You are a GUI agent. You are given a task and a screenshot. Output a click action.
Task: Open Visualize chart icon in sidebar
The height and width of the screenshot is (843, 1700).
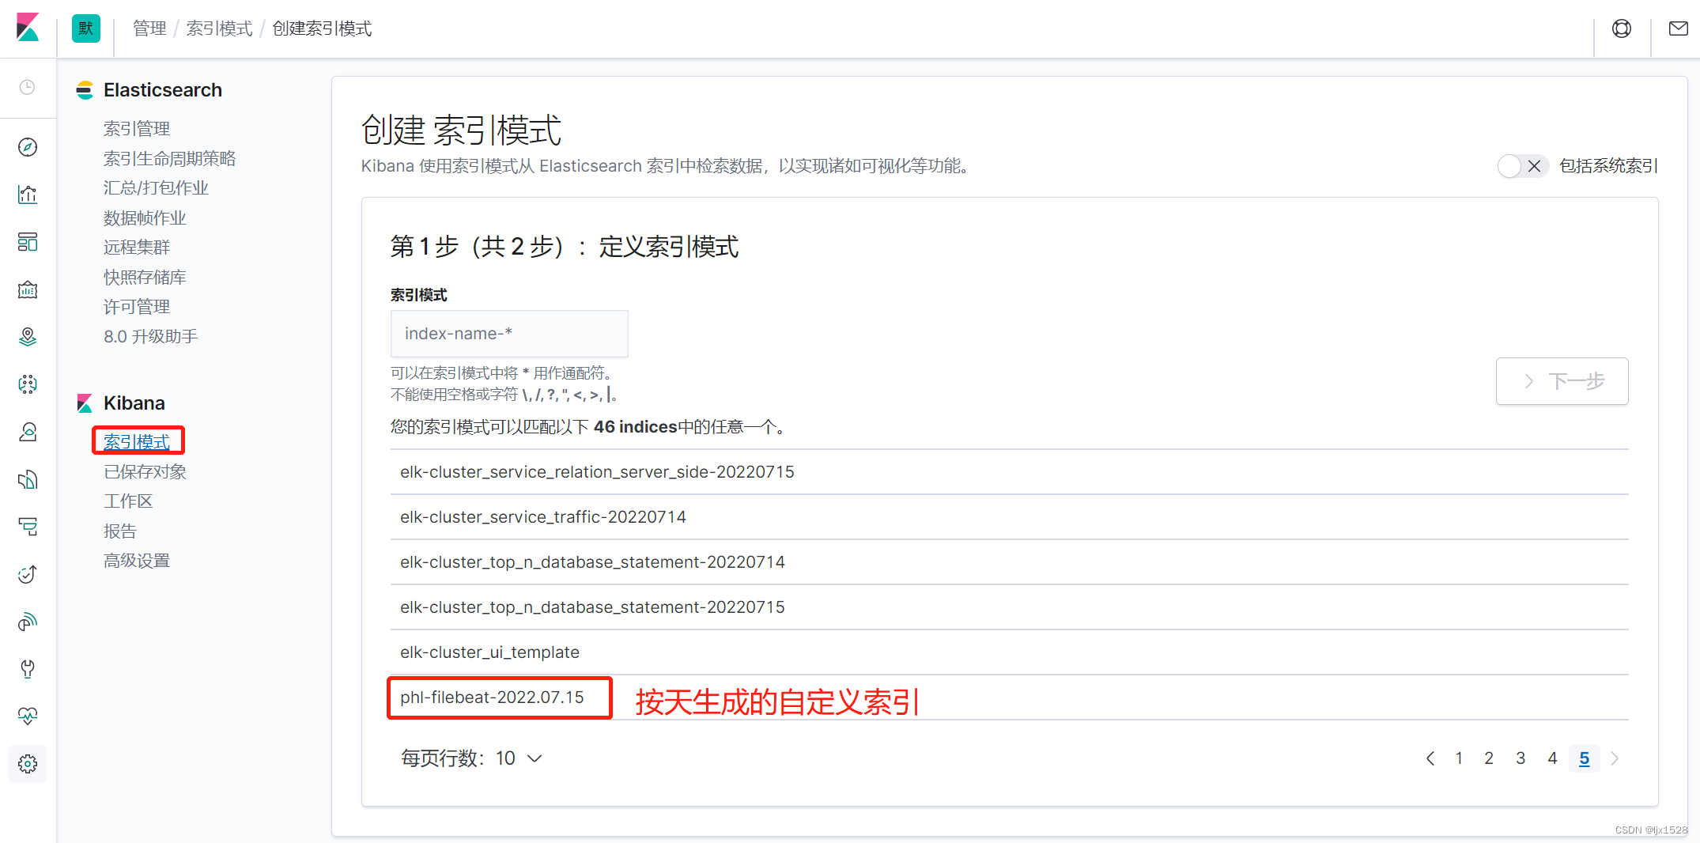28,195
